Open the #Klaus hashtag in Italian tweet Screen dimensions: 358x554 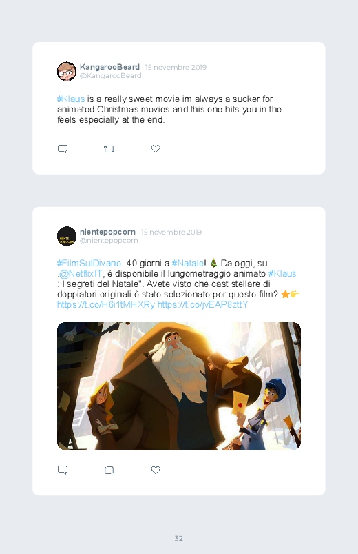coord(282,274)
